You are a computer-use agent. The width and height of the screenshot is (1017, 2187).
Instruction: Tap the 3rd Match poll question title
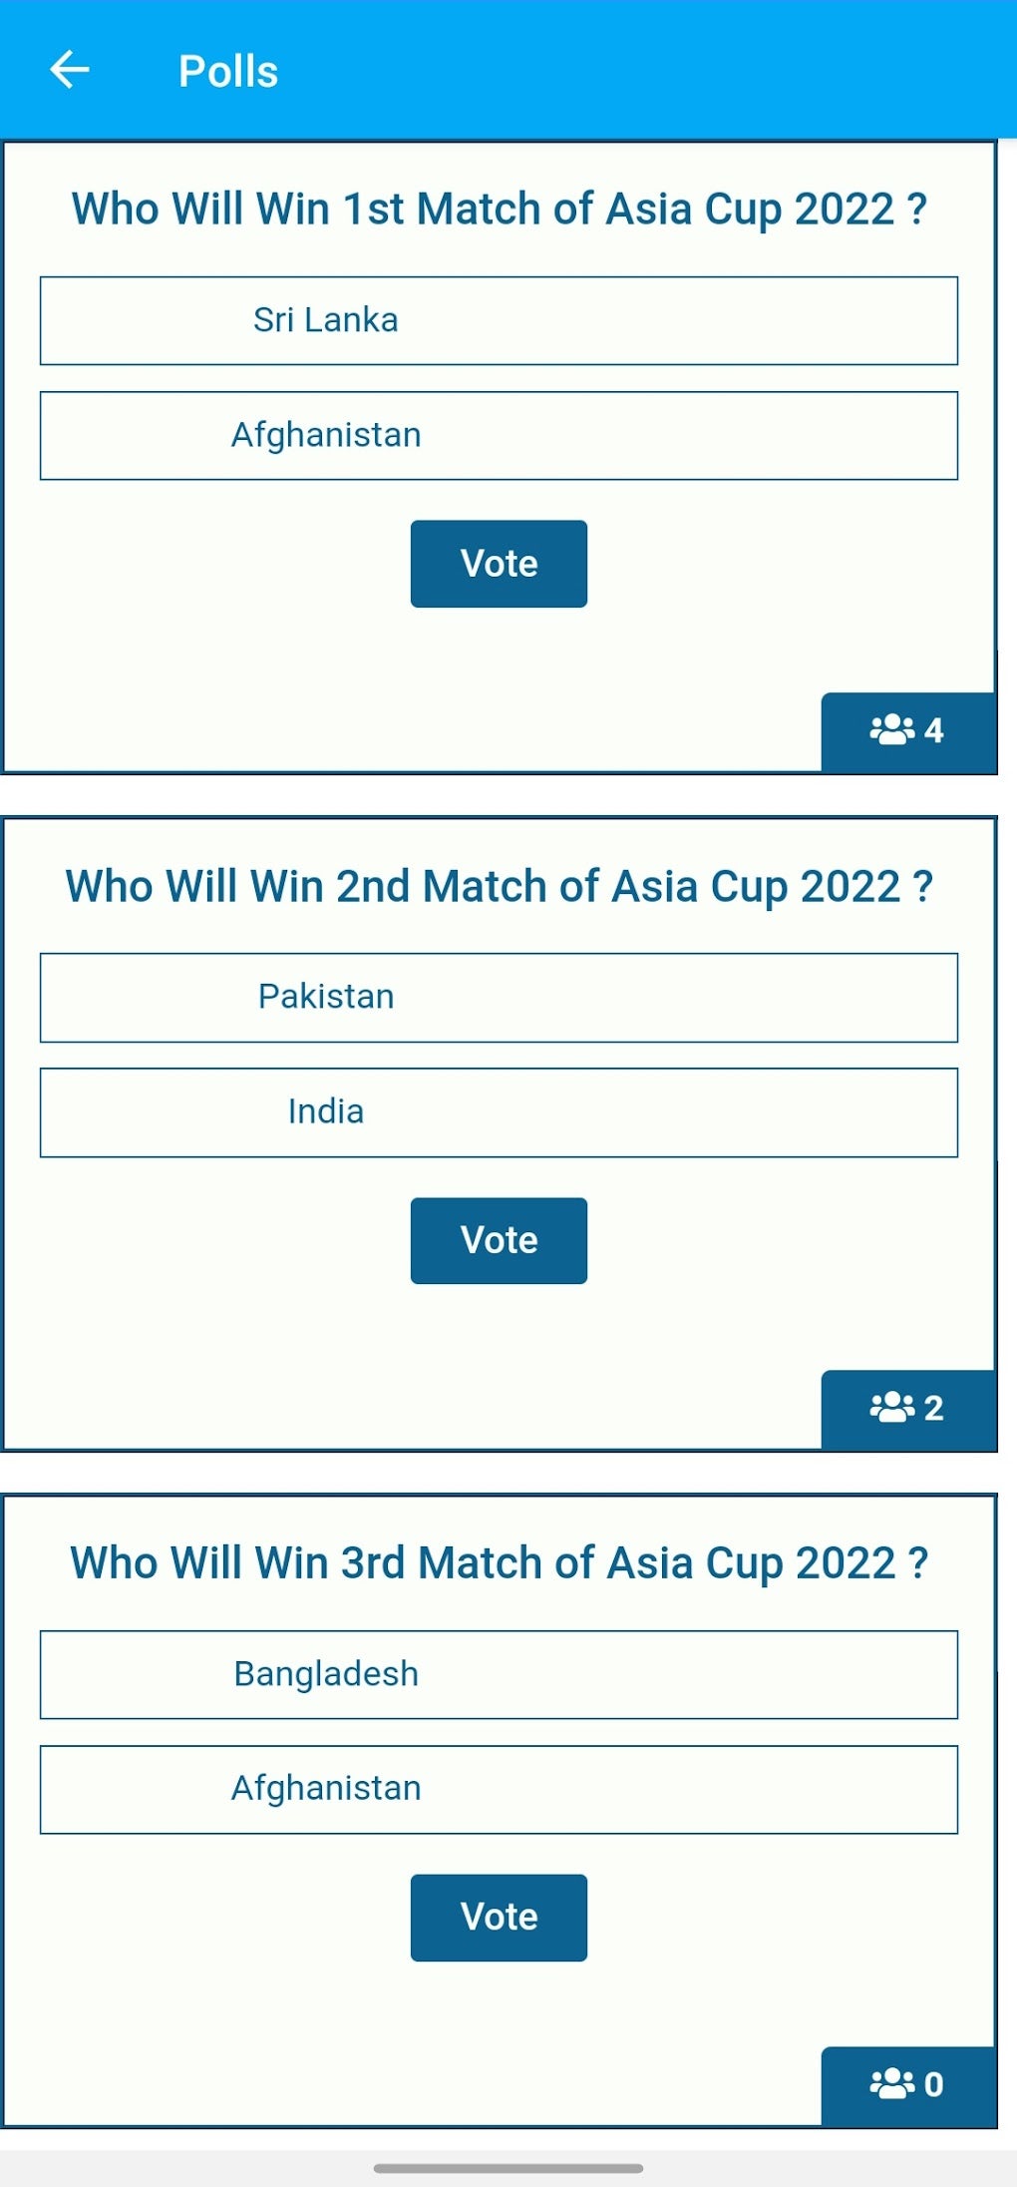click(x=499, y=1562)
